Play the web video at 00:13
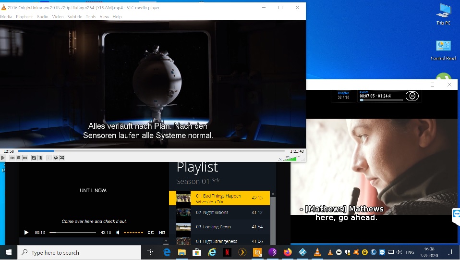The image size is (460, 260). click(26, 233)
